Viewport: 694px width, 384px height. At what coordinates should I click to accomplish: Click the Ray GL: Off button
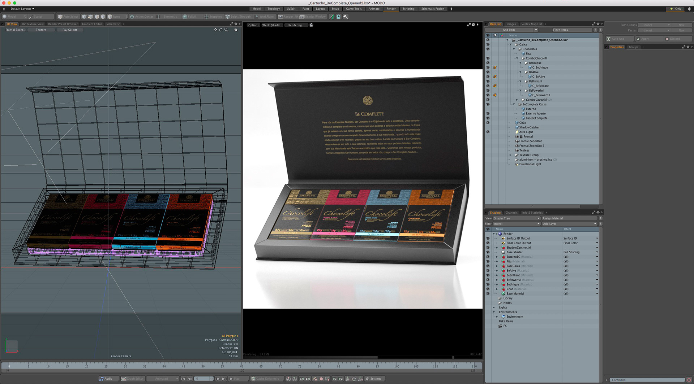pos(70,30)
